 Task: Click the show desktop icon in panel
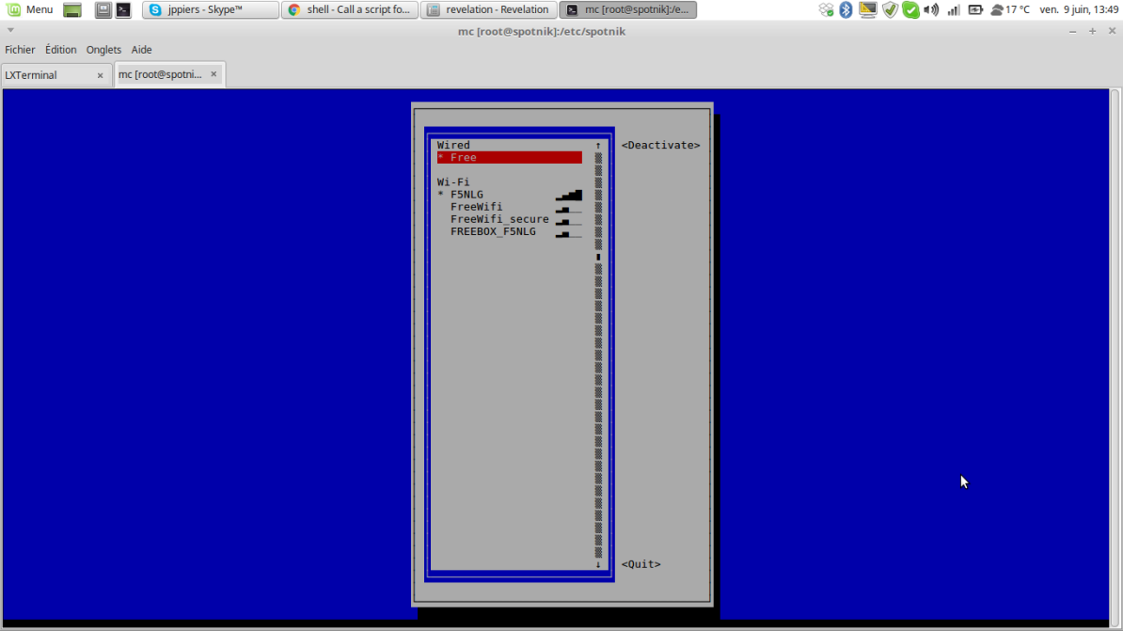point(72,9)
